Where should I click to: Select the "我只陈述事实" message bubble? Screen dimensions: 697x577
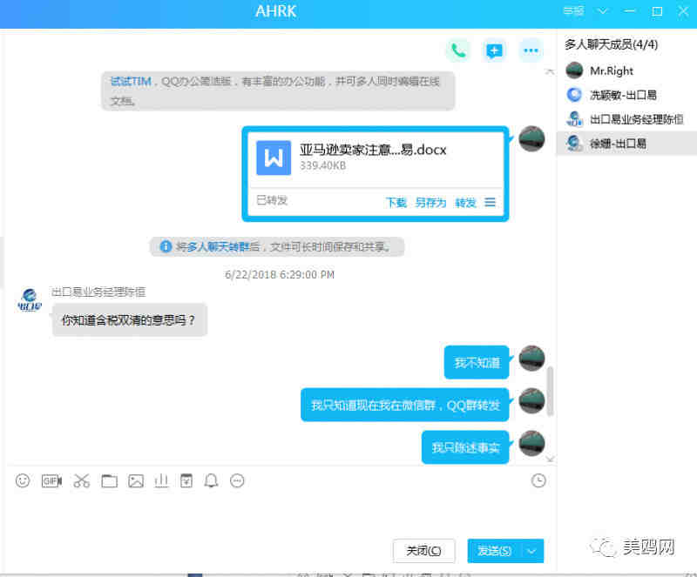[465, 447]
